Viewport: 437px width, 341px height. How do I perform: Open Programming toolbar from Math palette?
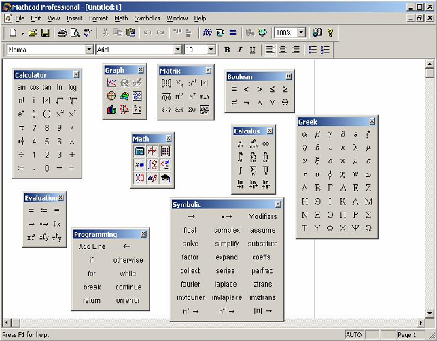click(x=139, y=178)
